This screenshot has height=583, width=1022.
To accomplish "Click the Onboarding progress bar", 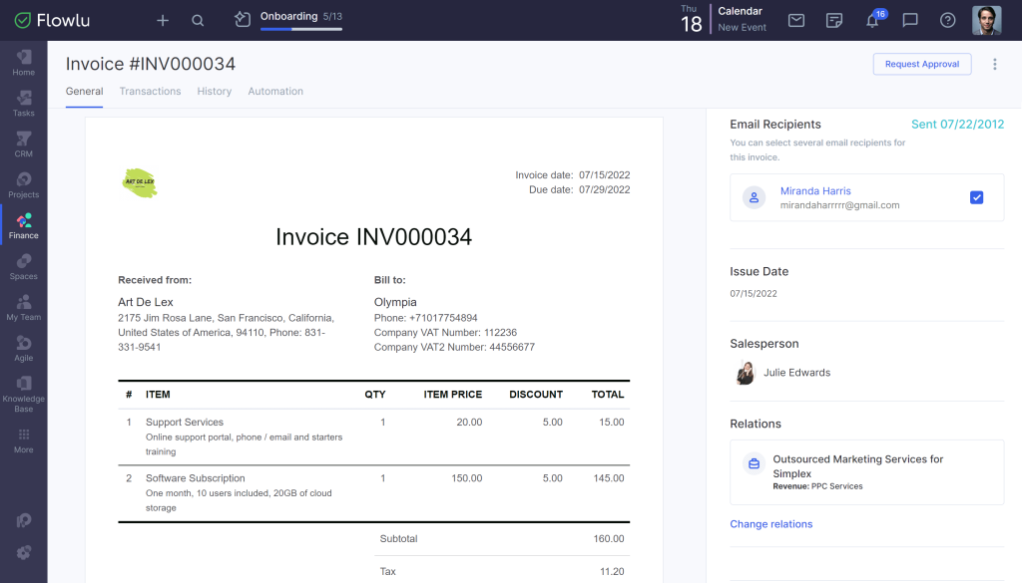I will click(x=300, y=29).
